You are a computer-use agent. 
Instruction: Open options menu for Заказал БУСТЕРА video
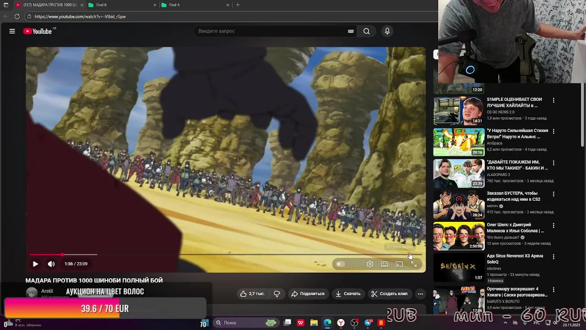553,194
